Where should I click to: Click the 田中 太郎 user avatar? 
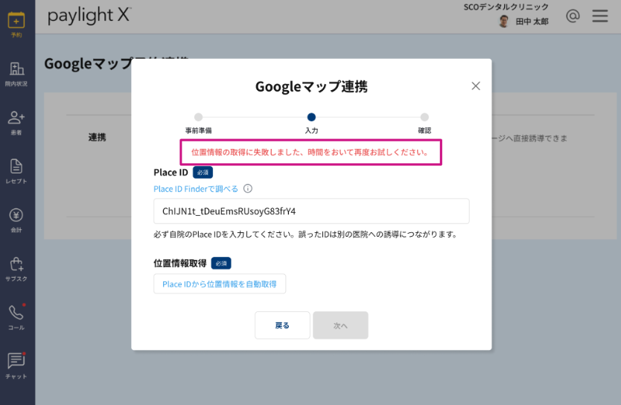click(504, 21)
